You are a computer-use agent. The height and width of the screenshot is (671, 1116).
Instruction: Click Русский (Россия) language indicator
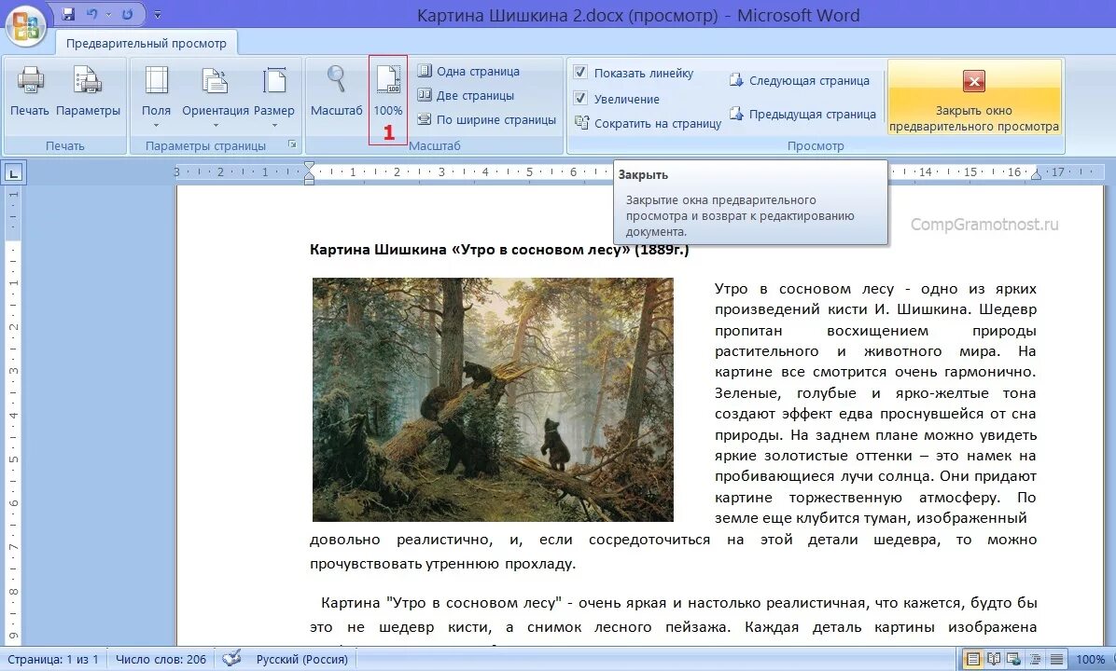[x=301, y=660]
